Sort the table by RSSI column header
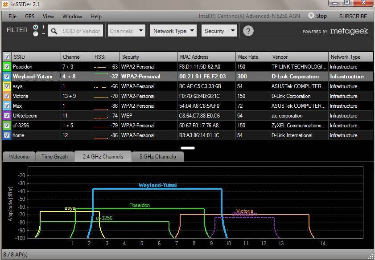 pos(106,57)
